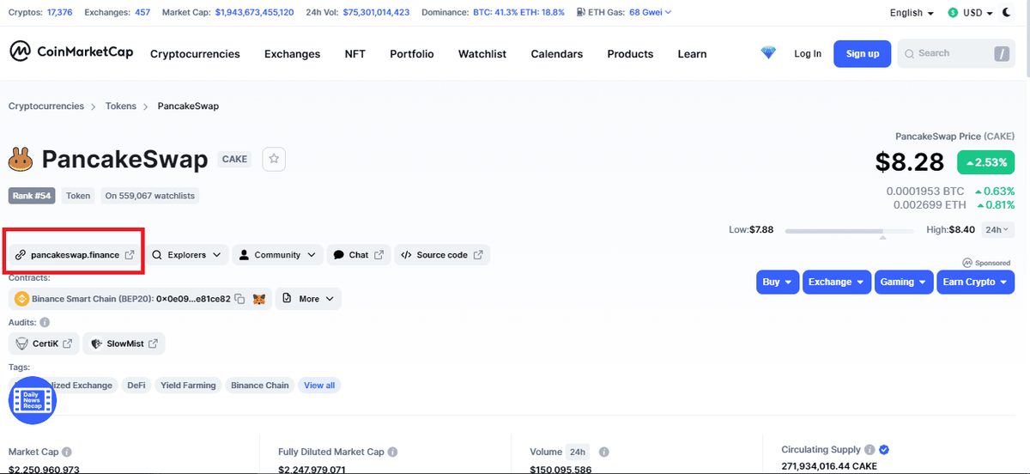Add PancakeSwap to watchlist star

click(274, 159)
